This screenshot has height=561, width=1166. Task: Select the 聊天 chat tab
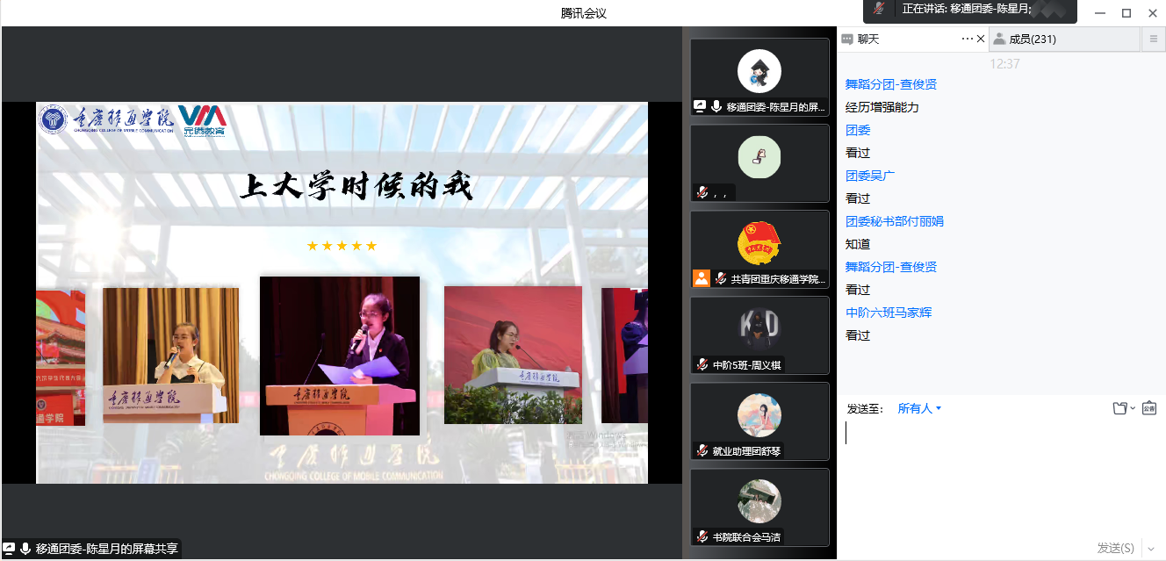(867, 39)
